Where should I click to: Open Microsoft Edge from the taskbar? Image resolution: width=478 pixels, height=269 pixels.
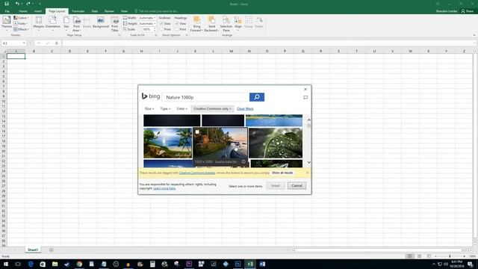pyautogui.click(x=31, y=264)
